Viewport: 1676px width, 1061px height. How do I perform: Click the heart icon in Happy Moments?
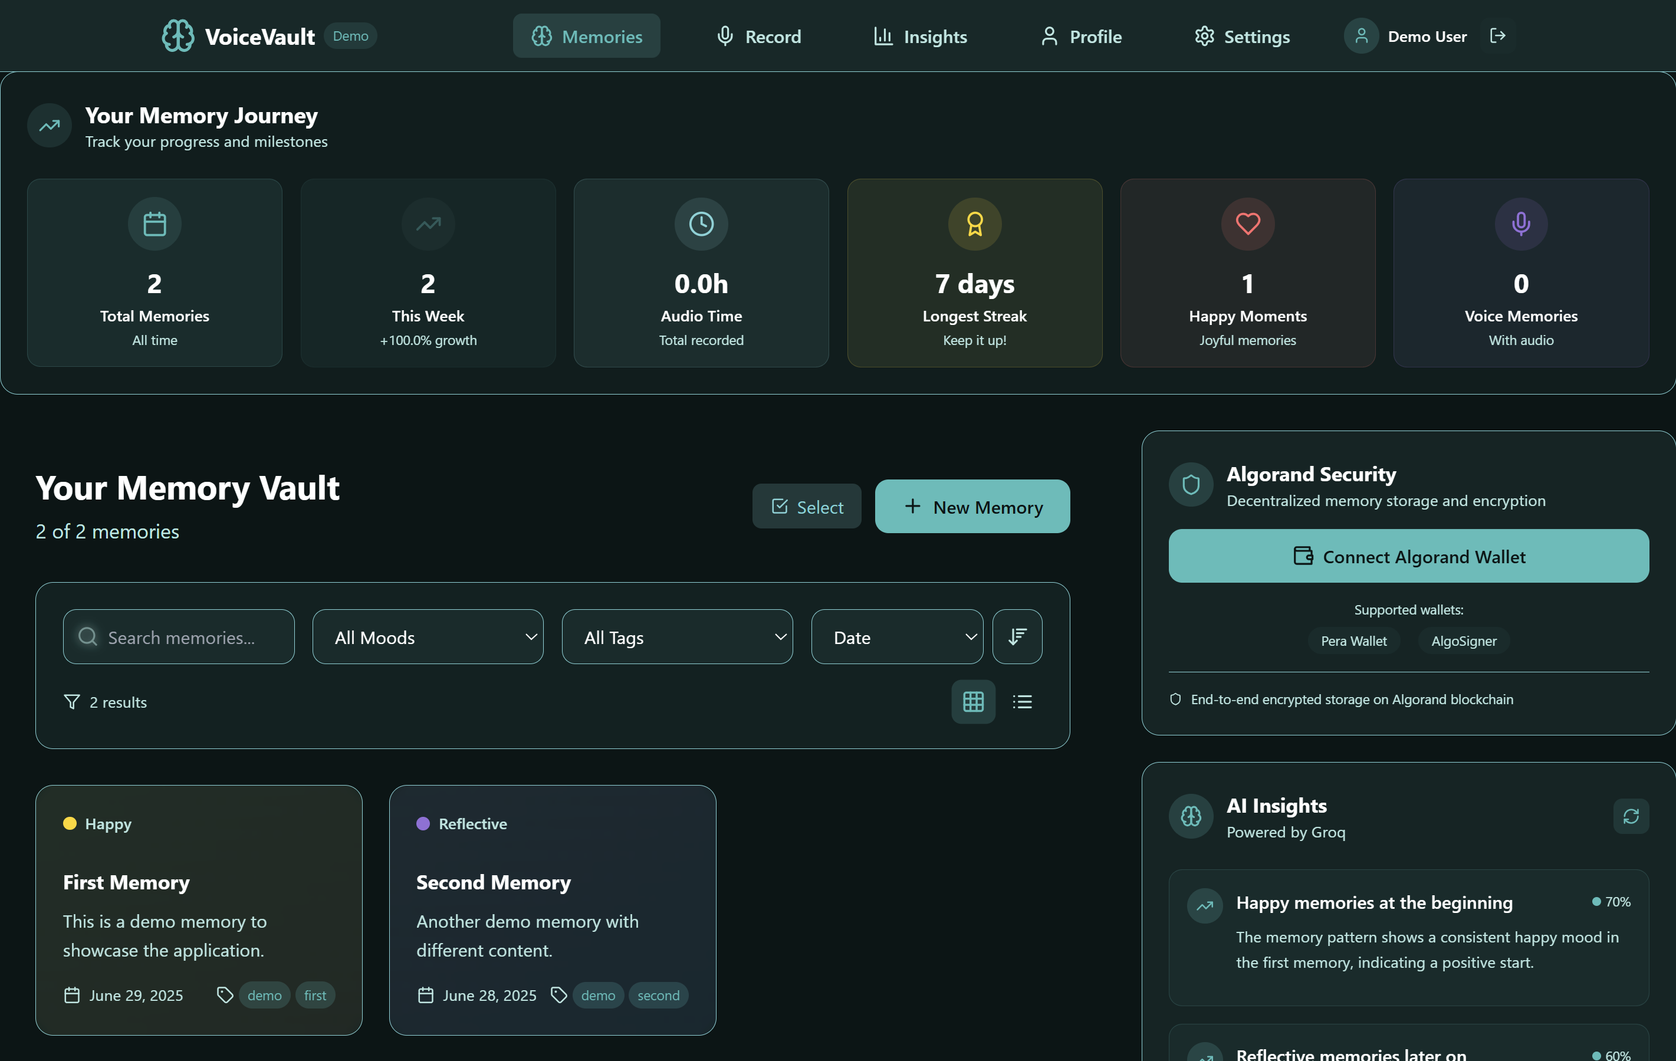pos(1247,224)
